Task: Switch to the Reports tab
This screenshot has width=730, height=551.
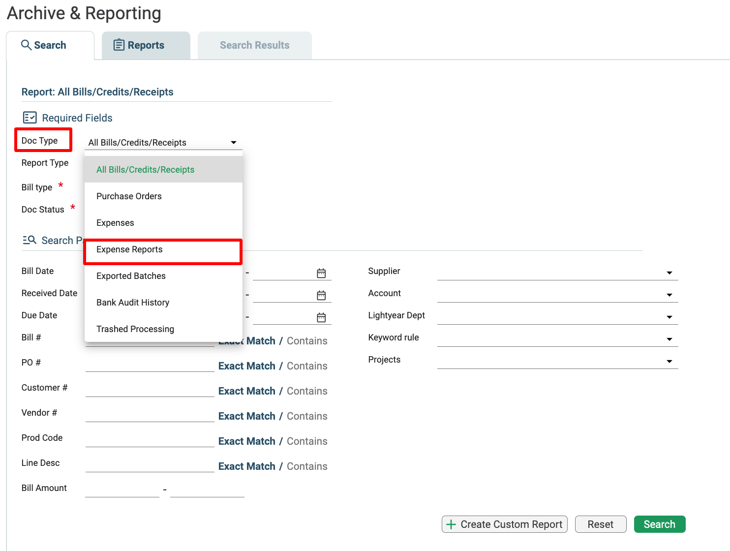Action: tap(146, 45)
